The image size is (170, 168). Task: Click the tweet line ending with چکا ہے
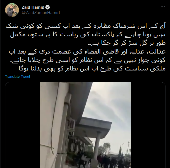click(127, 43)
